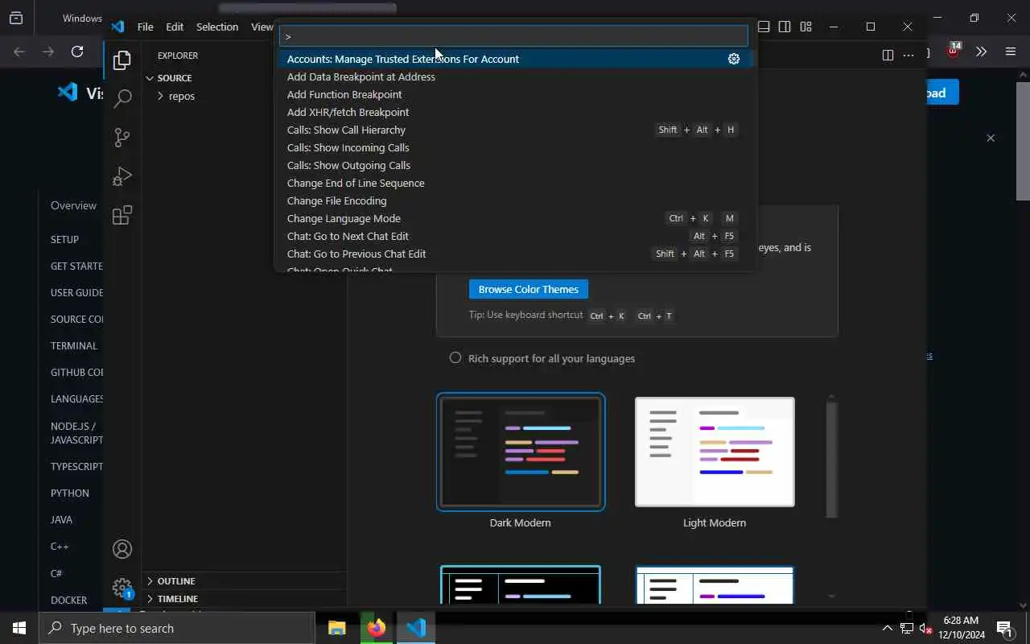Image resolution: width=1030 pixels, height=644 pixels.
Task: Select the Rich support for all languages radio
Action: coord(455,358)
